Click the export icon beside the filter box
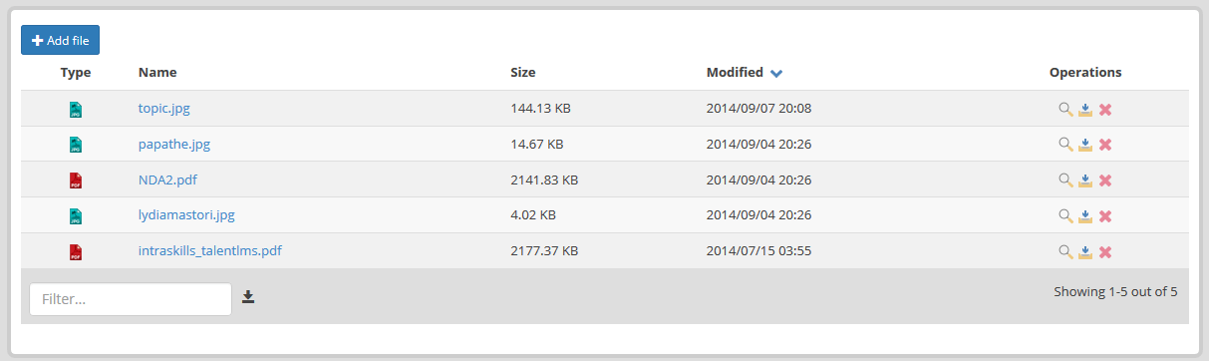The image size is (1209, 361). pyautogui.click(x=248, y=297)
